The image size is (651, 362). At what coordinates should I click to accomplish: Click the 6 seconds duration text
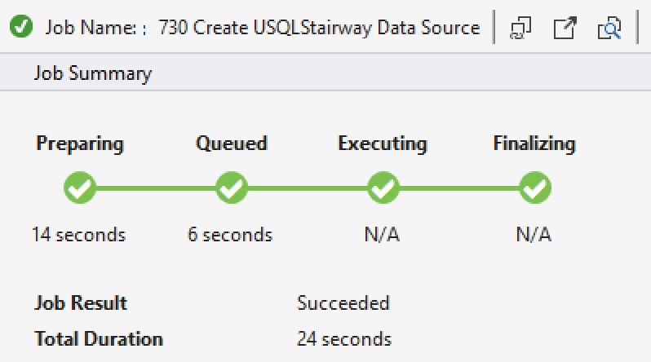[x=230, y=236]
